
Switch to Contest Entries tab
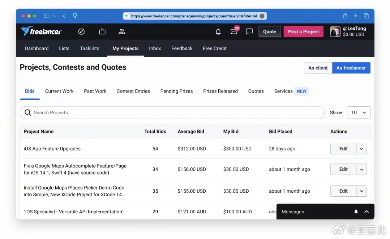pyautogui.click(x=133, y=91)
